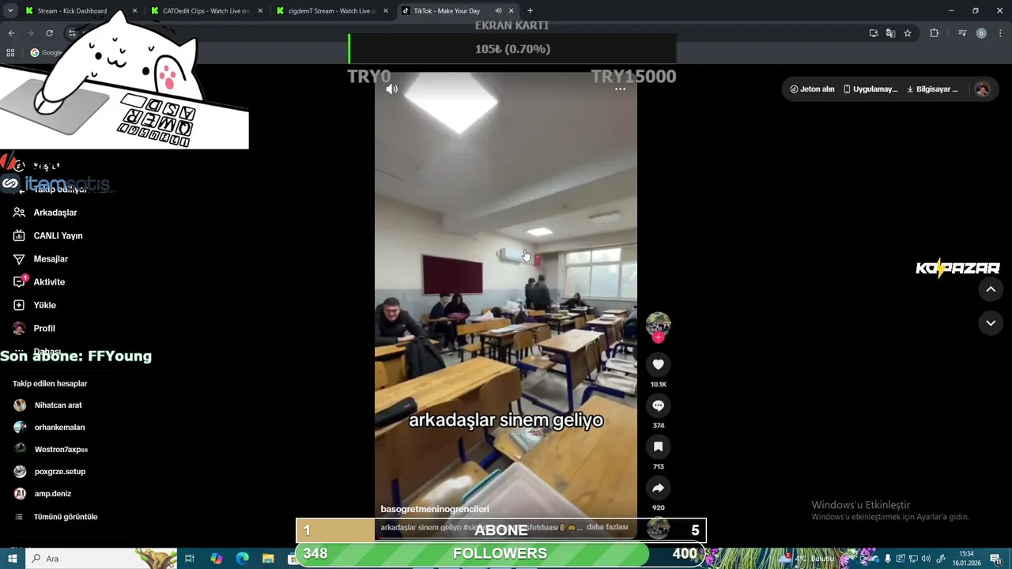Open File Explorer from the taskbar
Screen dimensions: 1012x569
tap(268, 559)
